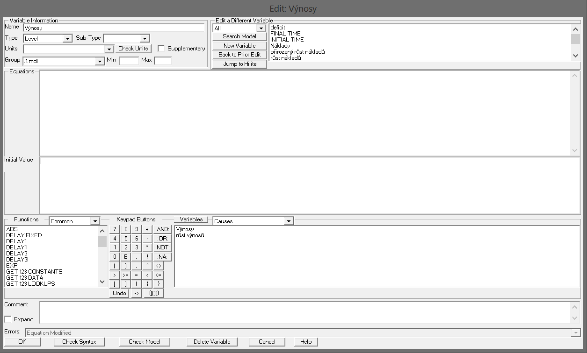Select 'růst výnosů' in the variables list
The height and width of the screenshot is (353, 587).
(190, 235)
